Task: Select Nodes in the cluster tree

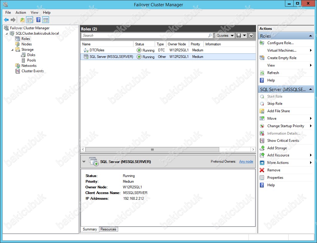Action: click(x=27, y=44)
